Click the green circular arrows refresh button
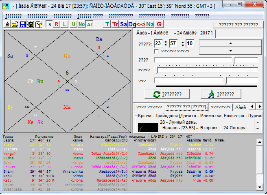The height and width of the screenshot is (195, 267). 167,94
